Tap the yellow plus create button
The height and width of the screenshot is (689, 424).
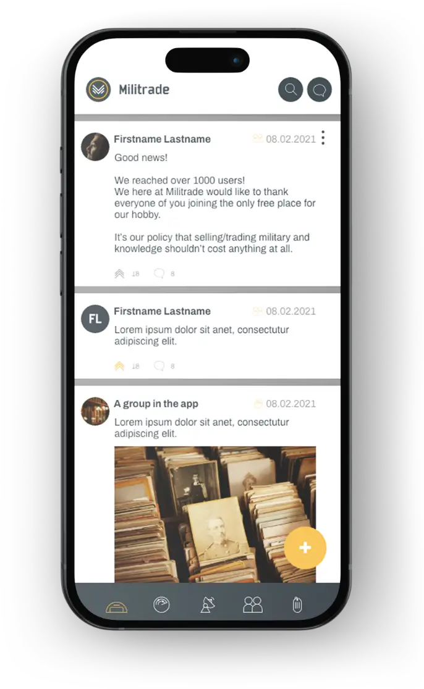point(305,548)
